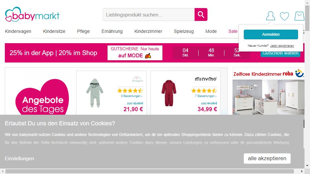Click the Angebote des Tages heart
The height and width of the screenshot is (174, 310).
click(42, 97)
